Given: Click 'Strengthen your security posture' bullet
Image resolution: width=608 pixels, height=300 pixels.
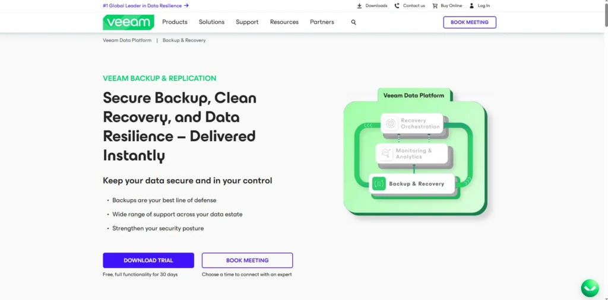Looking at the screenshot, I should 158,228.
